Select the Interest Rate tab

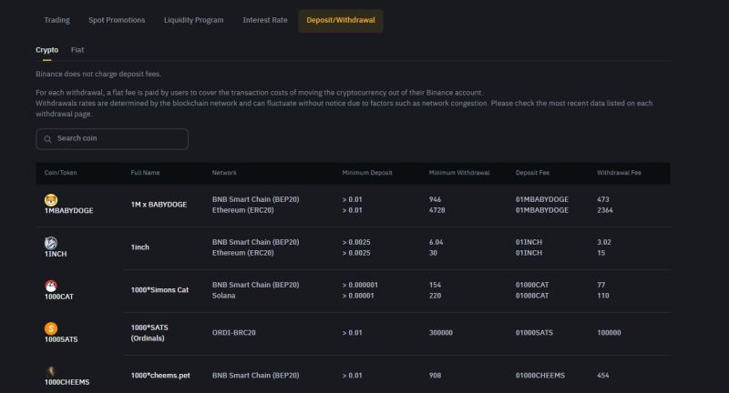pos(265,20)
